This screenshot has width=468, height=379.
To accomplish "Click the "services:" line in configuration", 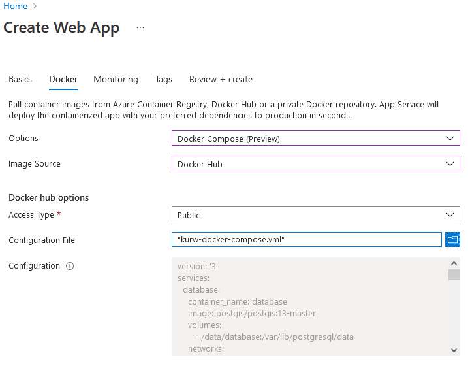I will point(194,278).
